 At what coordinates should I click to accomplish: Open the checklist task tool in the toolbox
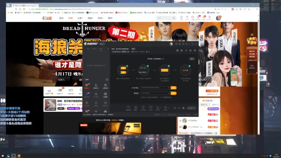coord(105,85)
